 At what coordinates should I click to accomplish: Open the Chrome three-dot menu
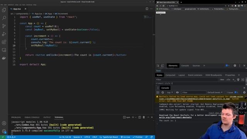tap(245, 6)
